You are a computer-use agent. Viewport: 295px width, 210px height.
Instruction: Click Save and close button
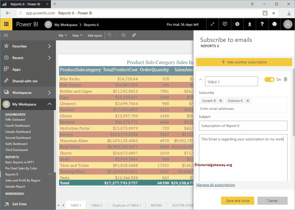237,201
